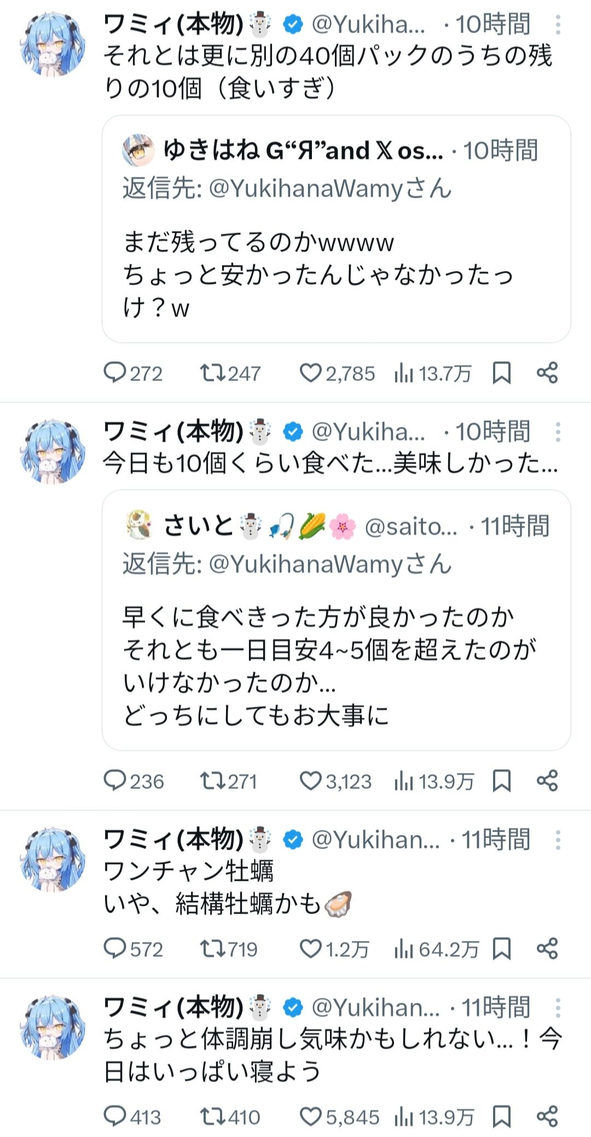Open the quoted reply from ゆきはね
591x1137 pixels.
click(337, 229)
